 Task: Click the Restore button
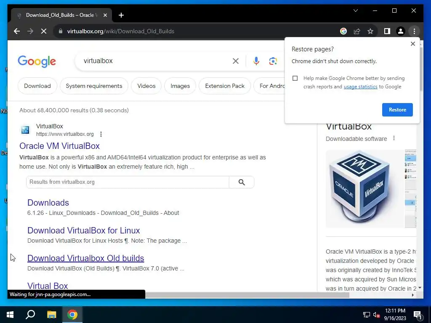(397, 110)
